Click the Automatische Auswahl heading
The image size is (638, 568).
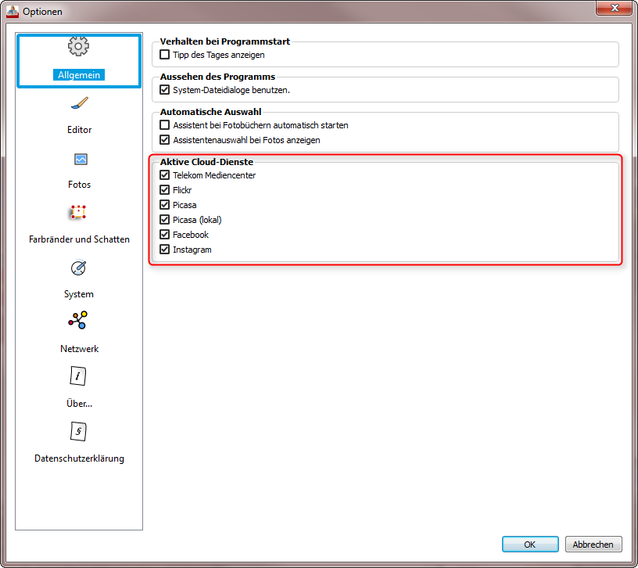coord(211,112)
